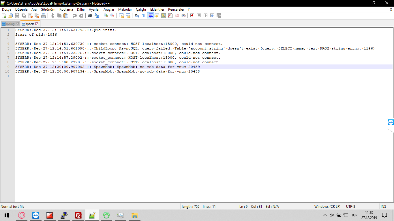Open the Opera browser from taskbar
Image resolution: width=394 pixels, height=221 pixels.
(x=21, y=215)
